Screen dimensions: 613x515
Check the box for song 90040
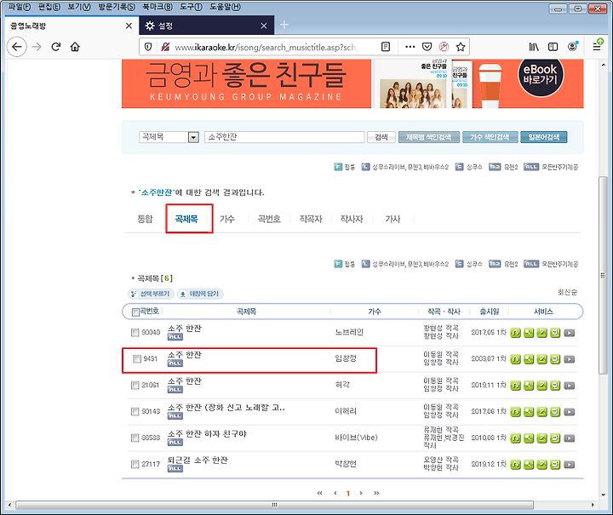(x=135, y=333)
